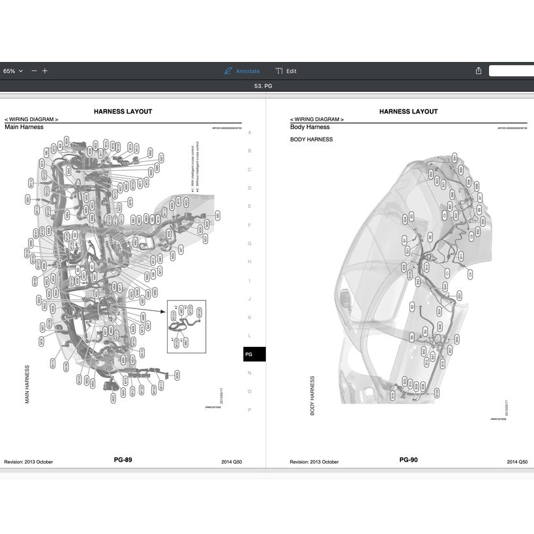The width and height of the screenshot is (534, 534).
Task: Switch to the E section tab
Action: point(249,206)
